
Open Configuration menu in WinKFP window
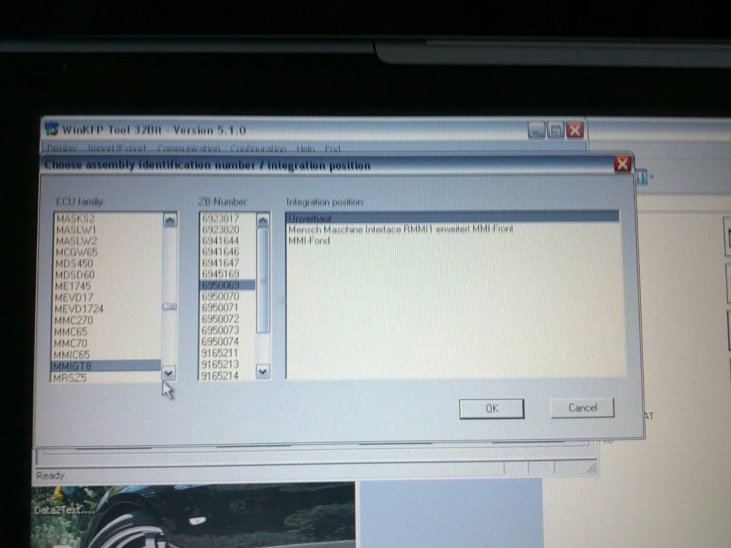coord(258,149)
